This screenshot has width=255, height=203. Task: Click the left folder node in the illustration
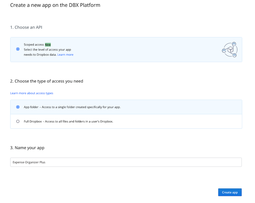click(x=224, y=50)
